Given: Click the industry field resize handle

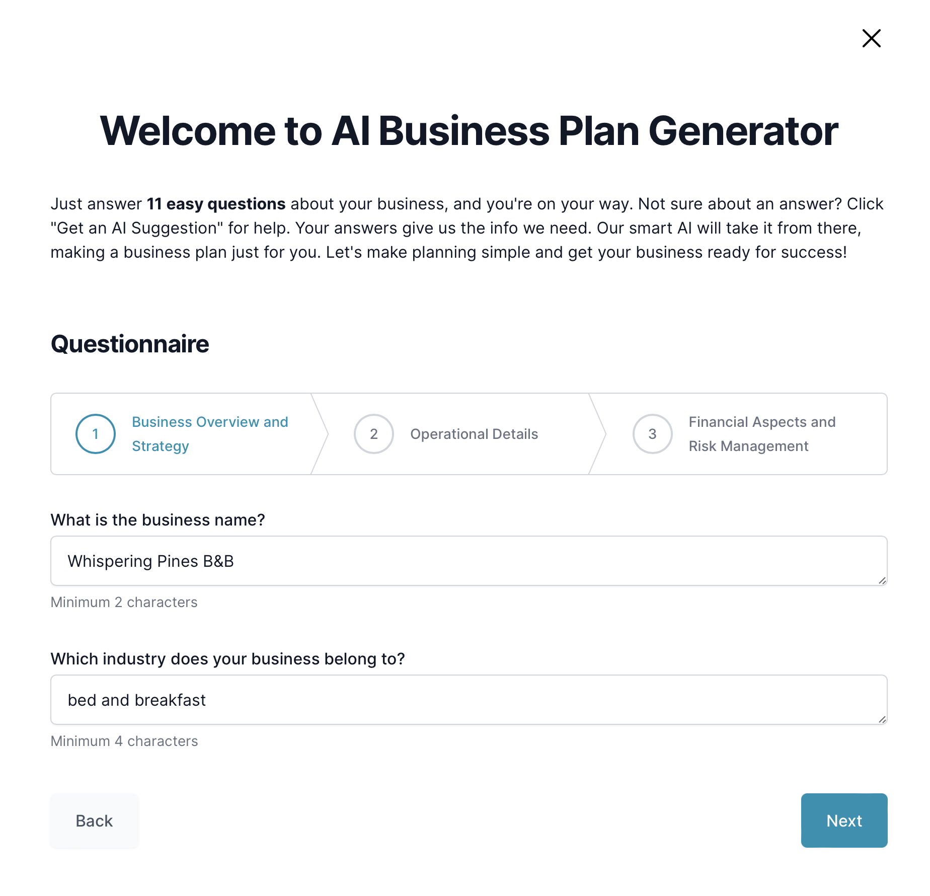Looking at the screenshot, I should (882, 719).
